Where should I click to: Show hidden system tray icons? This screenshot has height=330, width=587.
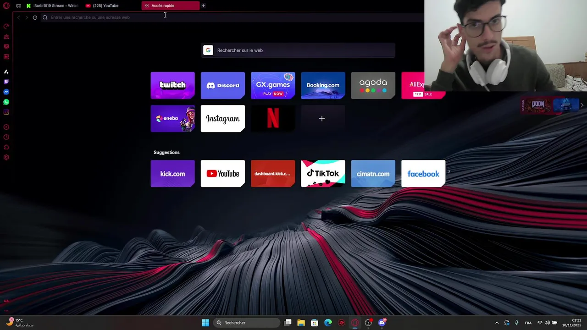coord(497,323)
